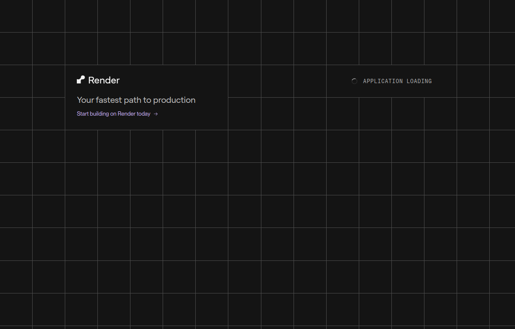Open the Start building on Render today link

pyautogui.click(x=117, y=114)
